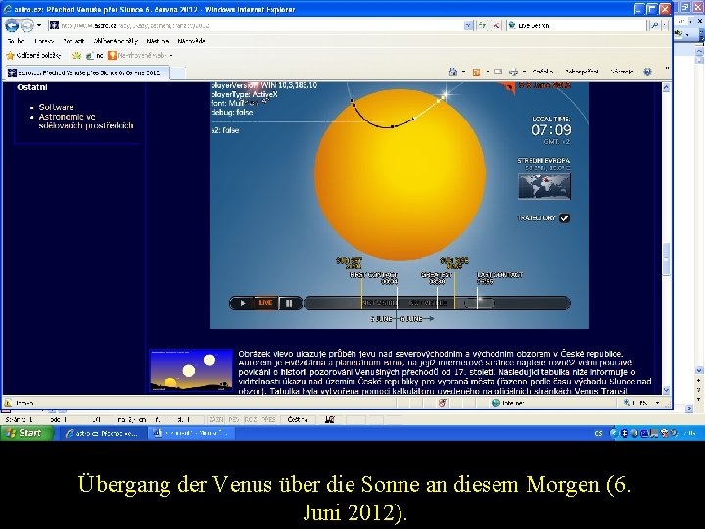This screenshot has width=705, height=529.
Task: Click the CS language indicator in system tray
Action: (x=598, y=433)
